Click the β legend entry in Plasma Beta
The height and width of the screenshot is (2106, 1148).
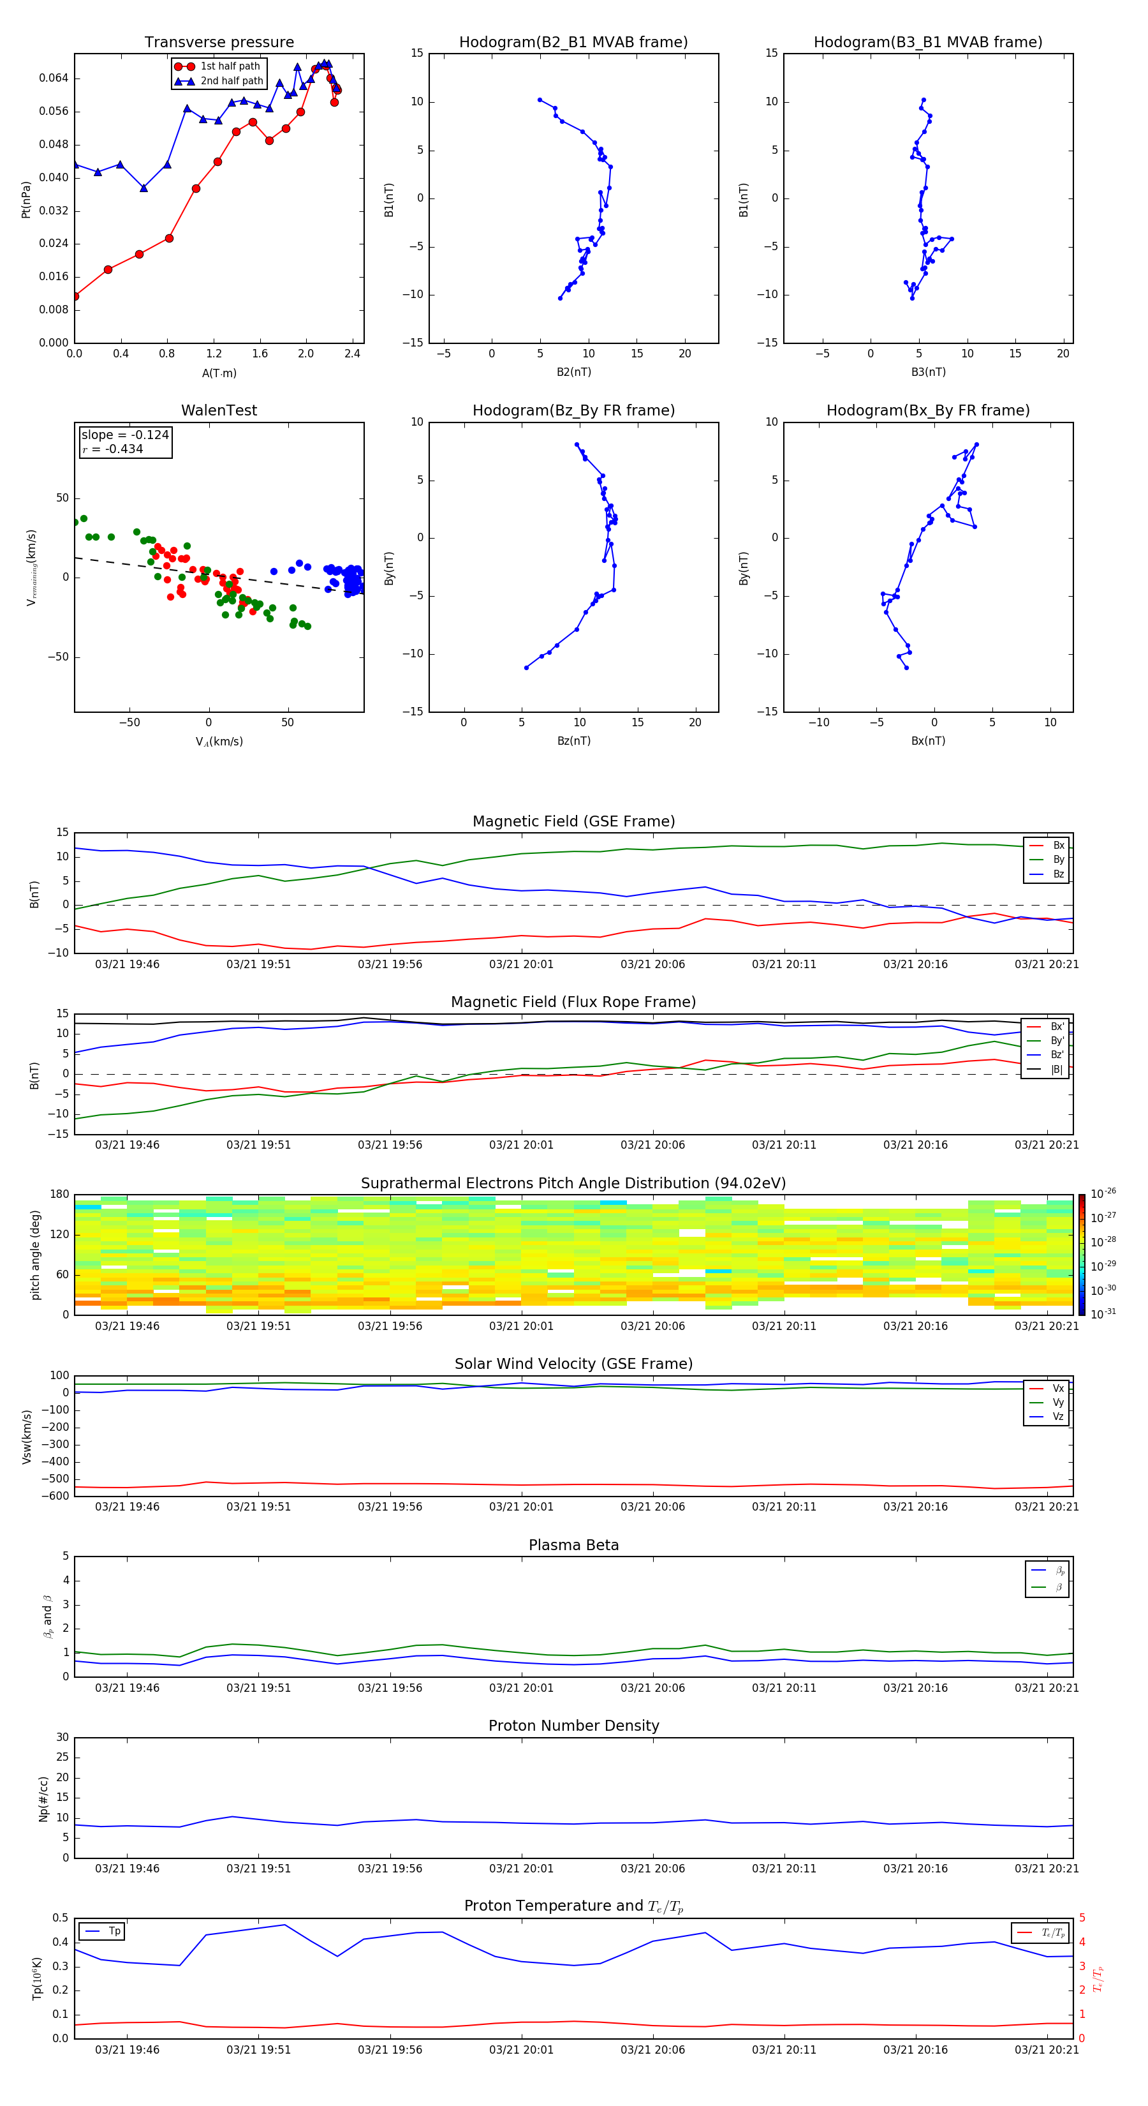[1047, 1587]
